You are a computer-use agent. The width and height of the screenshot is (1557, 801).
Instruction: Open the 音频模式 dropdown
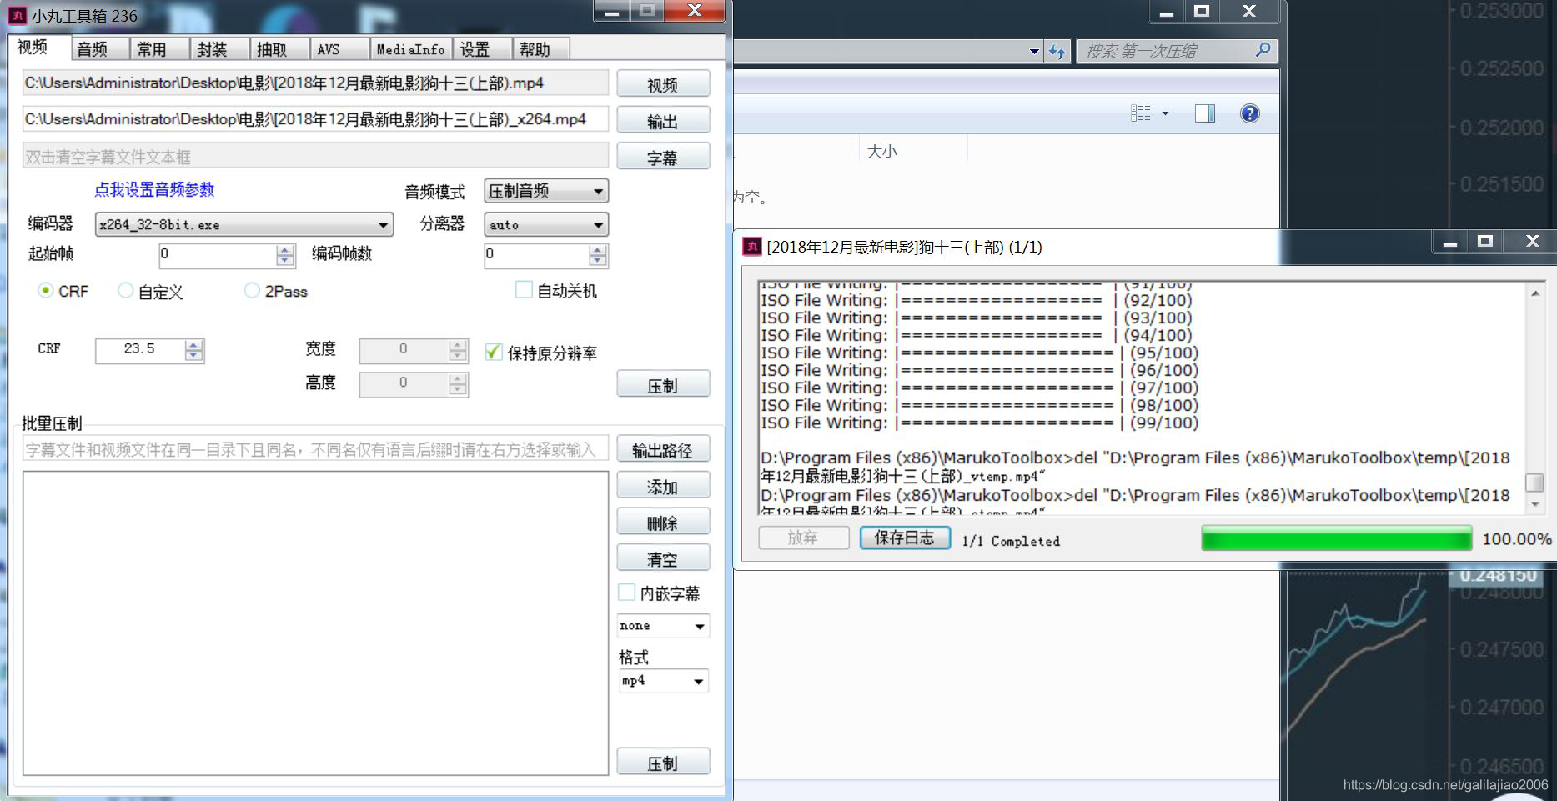(546, 191)
